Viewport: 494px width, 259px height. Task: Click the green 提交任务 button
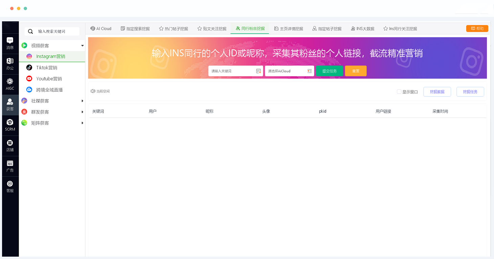coord(329,71)
